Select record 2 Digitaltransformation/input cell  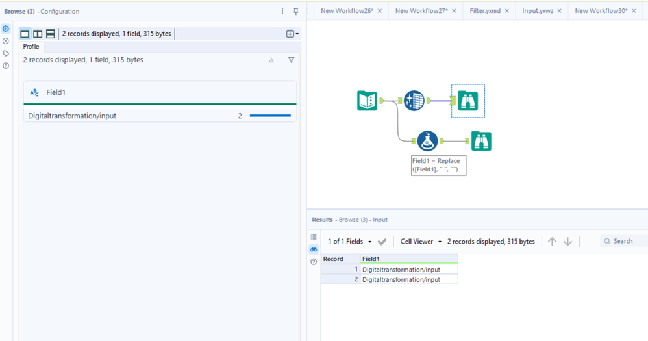(408, 279)
